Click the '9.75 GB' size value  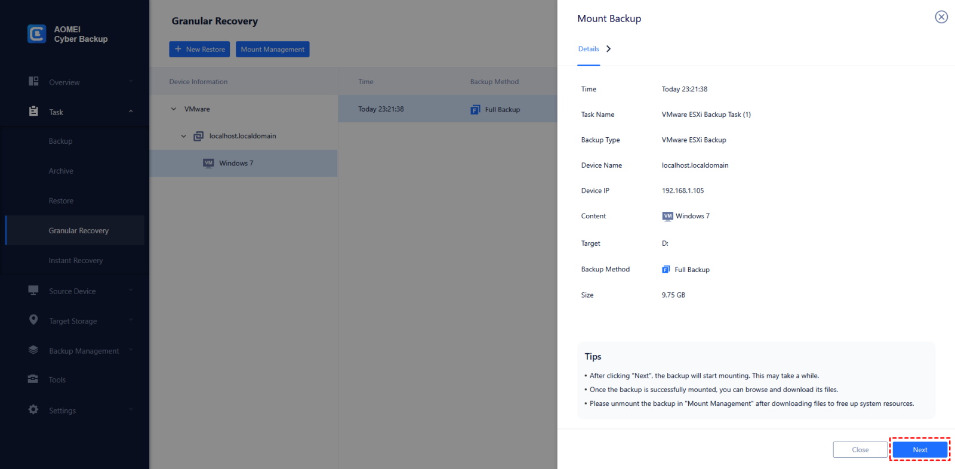pyautogui.click(x=673, y=295)
